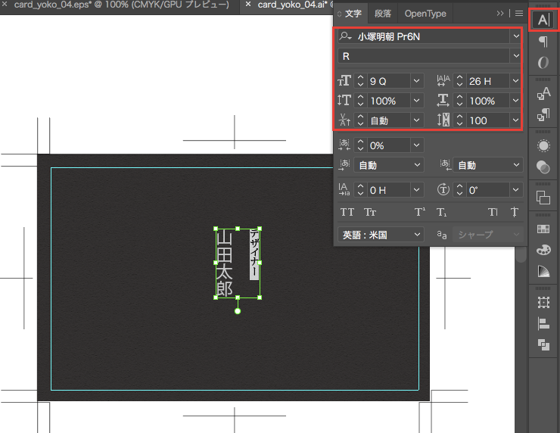Open the 英語 : 米国 language dropdown

point(381,235)
